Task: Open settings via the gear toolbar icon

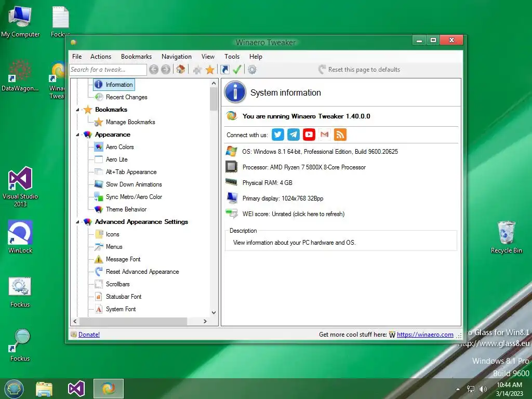Action: coord(252,70)
